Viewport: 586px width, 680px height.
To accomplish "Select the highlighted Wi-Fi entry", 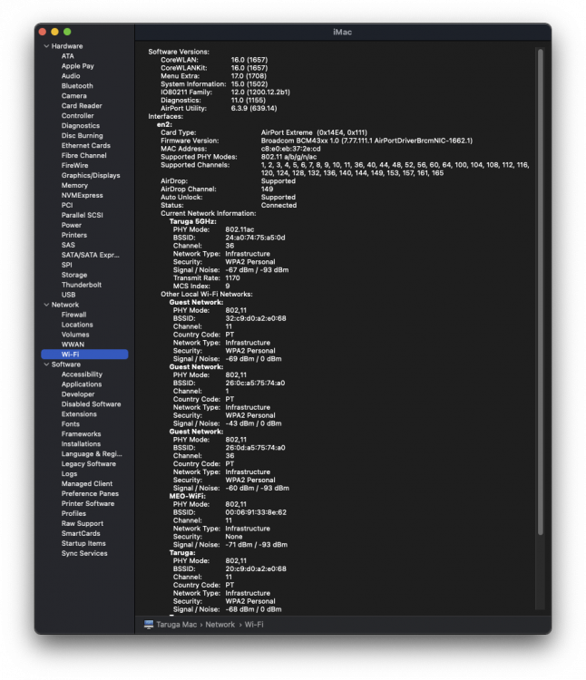I will [x=84, y=355].
